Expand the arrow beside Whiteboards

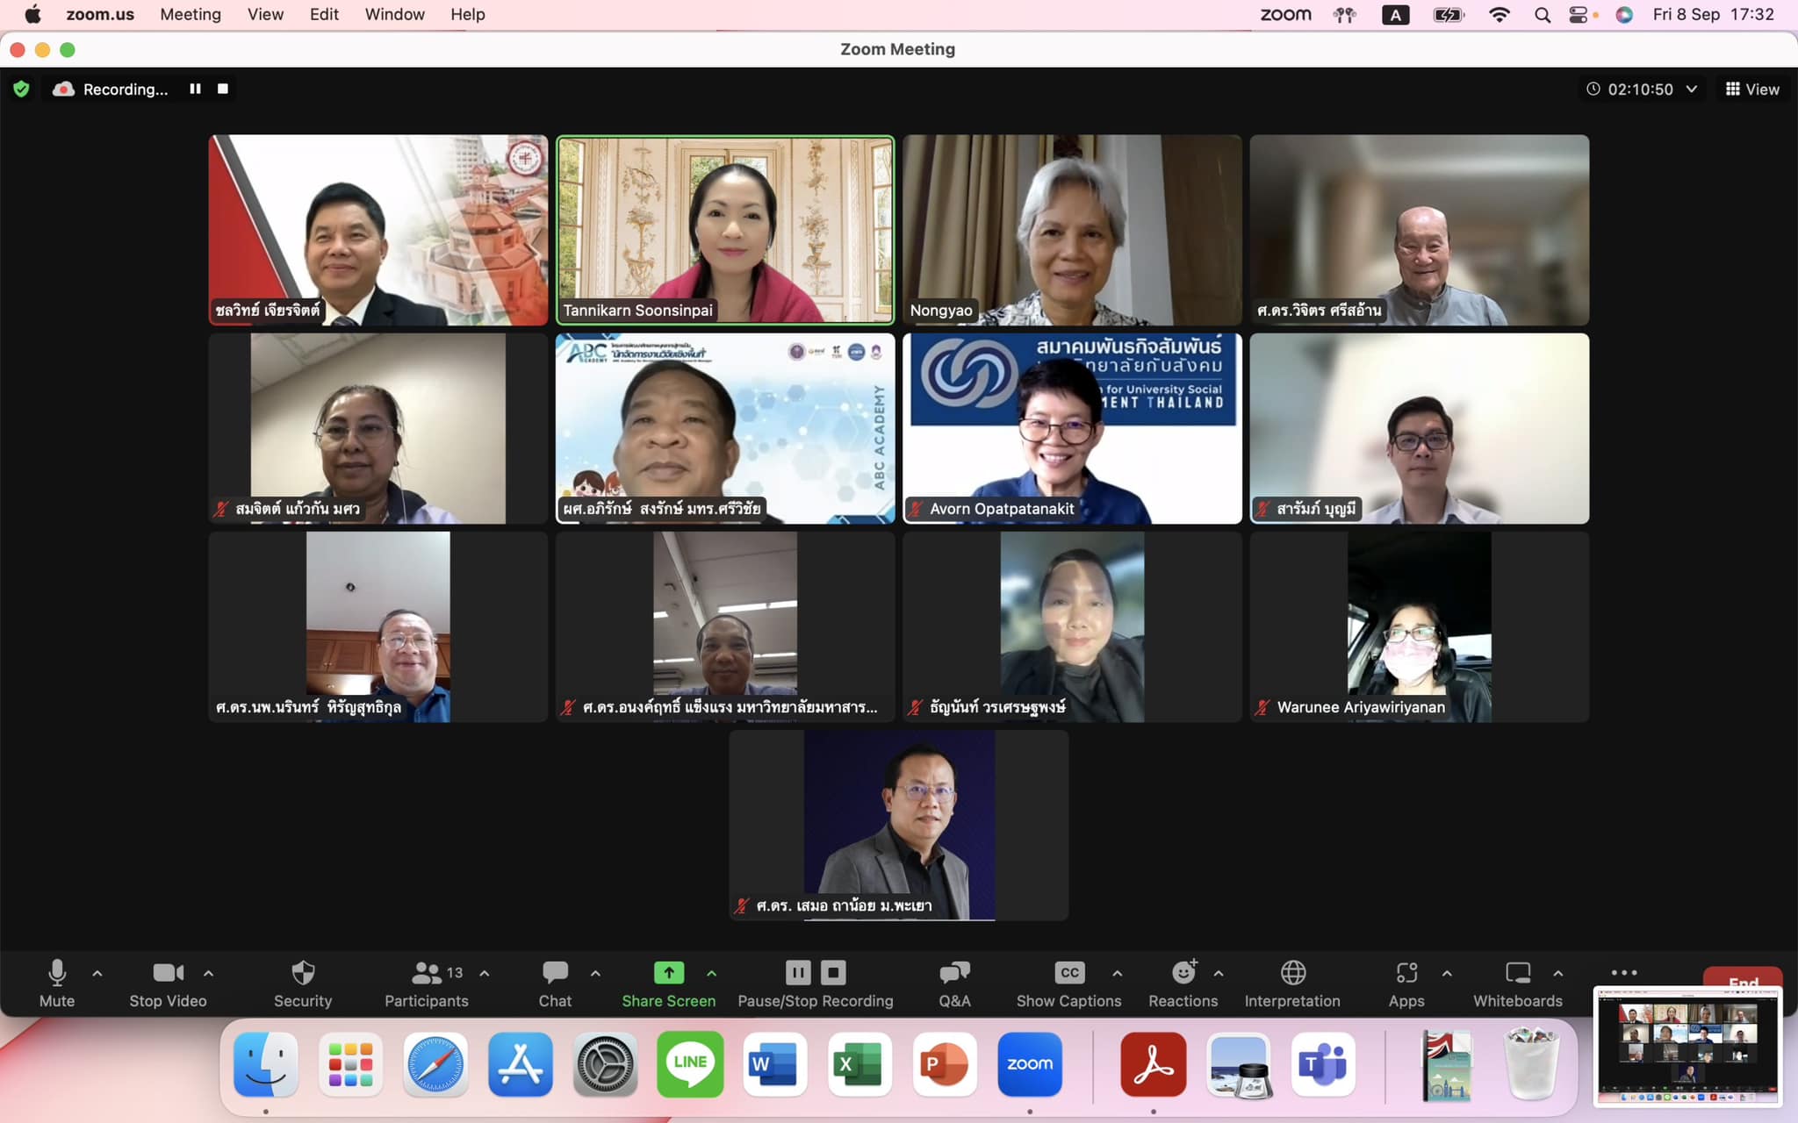coord(1557,973)
